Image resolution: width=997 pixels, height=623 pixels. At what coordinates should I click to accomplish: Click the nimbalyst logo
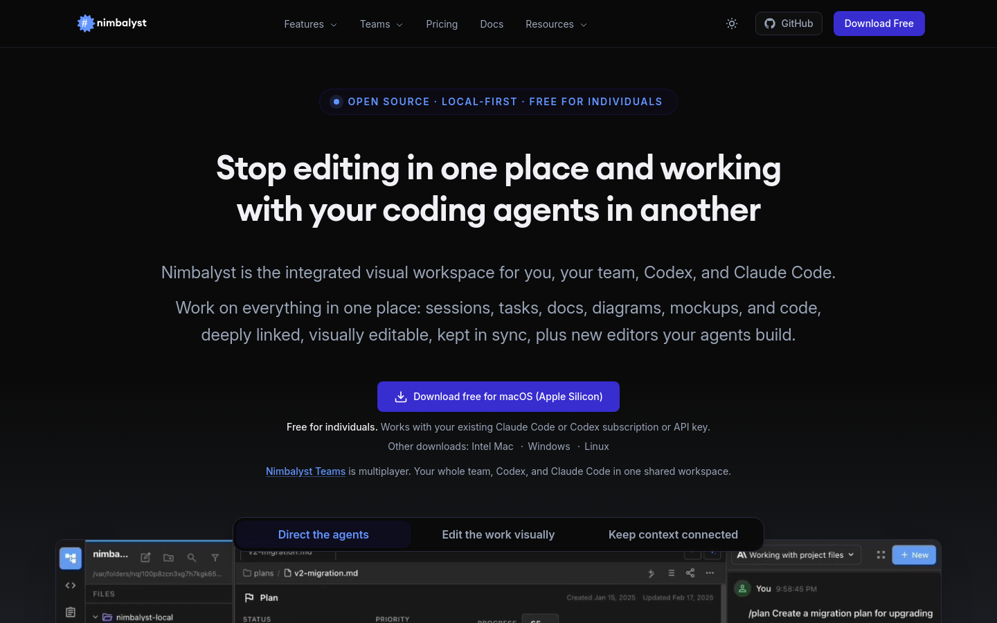tap(112, 24)
